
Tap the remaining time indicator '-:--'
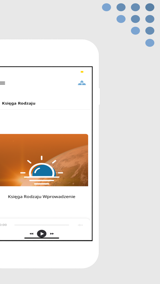(80, 225)
